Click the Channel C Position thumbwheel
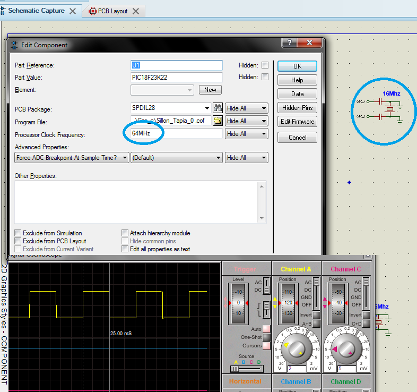The image size is (417, 392). click(338, 303)
